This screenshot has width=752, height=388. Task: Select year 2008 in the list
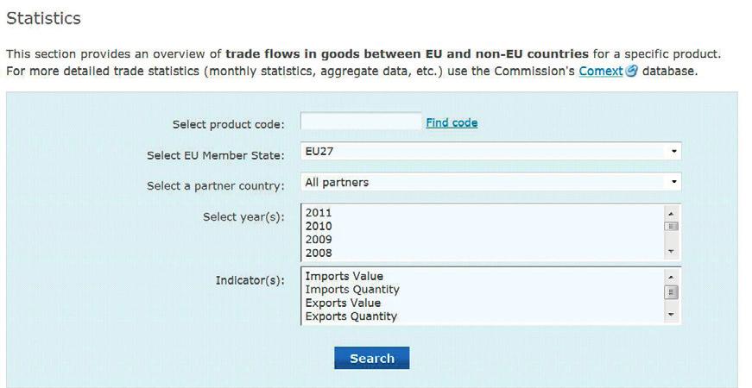pos(319,253)
